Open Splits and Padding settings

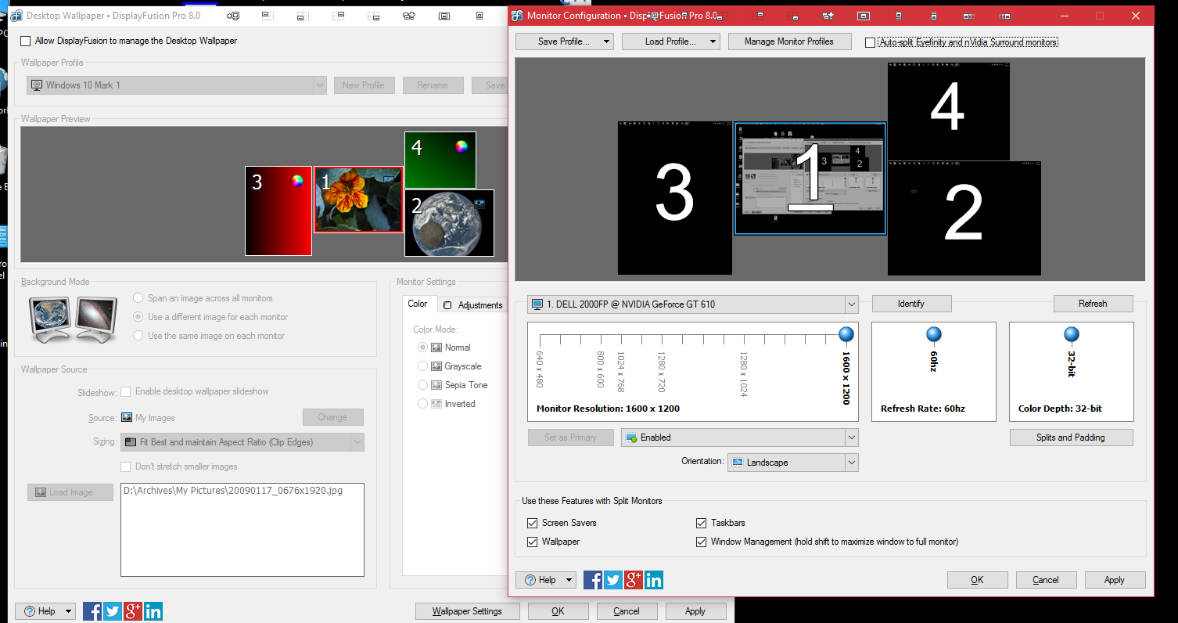click(x=1070, y=438)
